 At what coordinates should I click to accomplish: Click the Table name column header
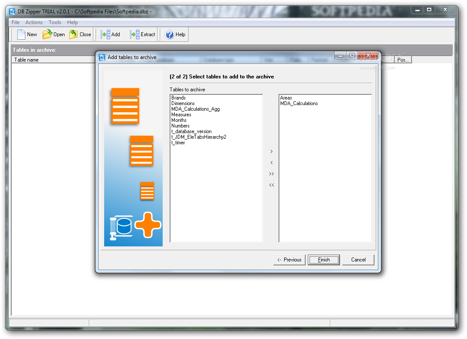point(53,59)
